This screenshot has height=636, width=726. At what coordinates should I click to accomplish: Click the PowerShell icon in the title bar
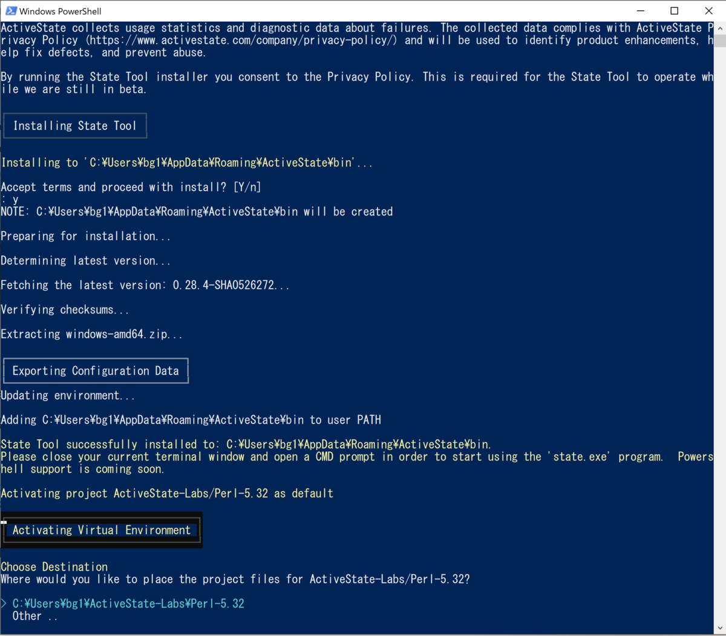pos(11,11)
